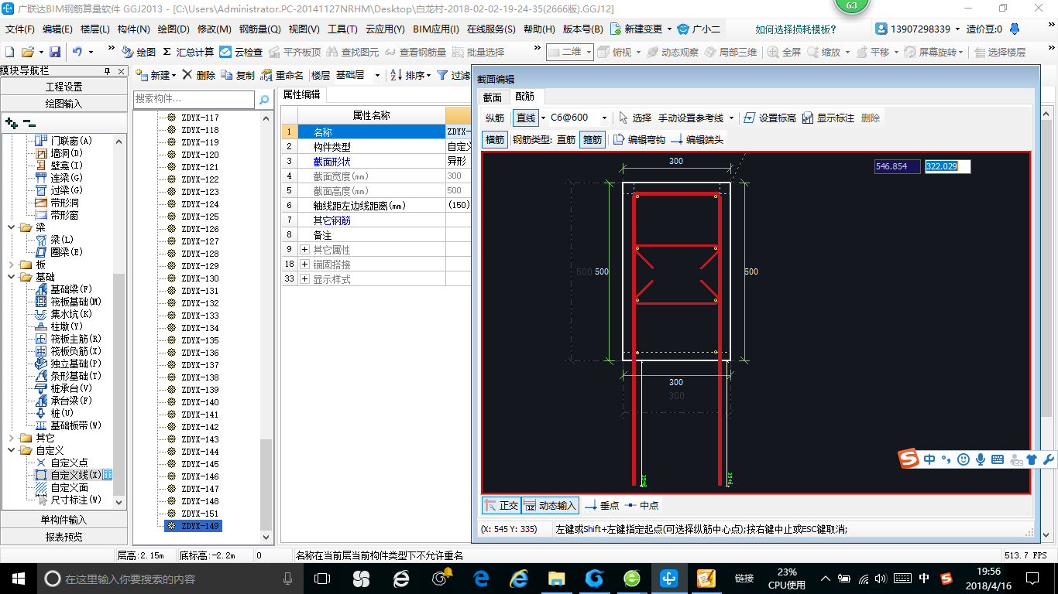Click 工程设置 navigation button
This screenshot has width=1058, height=594.
(x=64, y=87)
